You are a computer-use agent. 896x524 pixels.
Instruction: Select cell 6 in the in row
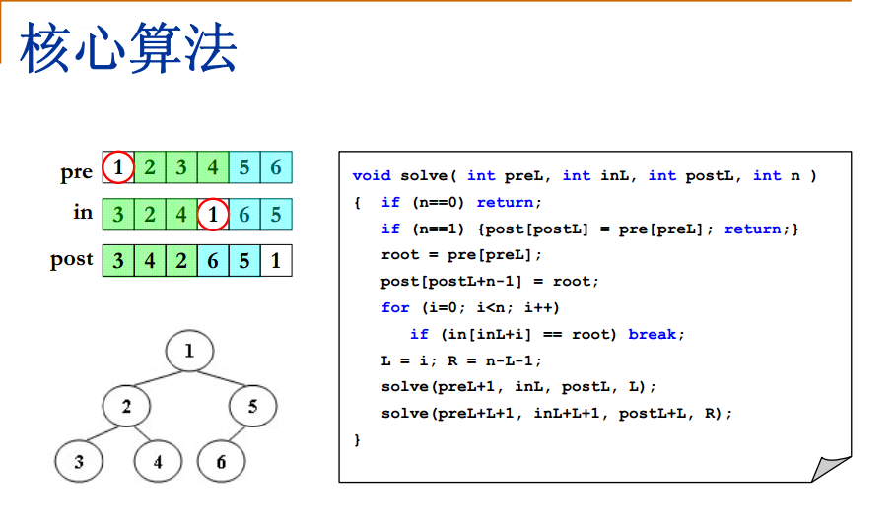(x=244, y=215)
